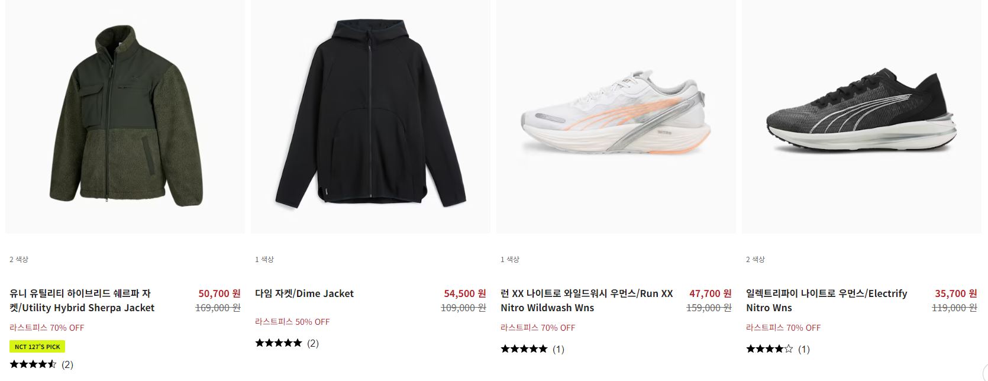The height and width of the screenshot is (381, 988).
Task: Click the Dime Jacket five-star rating icons
Action: [279, 343]
